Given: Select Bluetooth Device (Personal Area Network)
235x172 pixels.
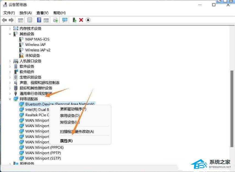Looking at the screenshot, I should pos(60,104).
